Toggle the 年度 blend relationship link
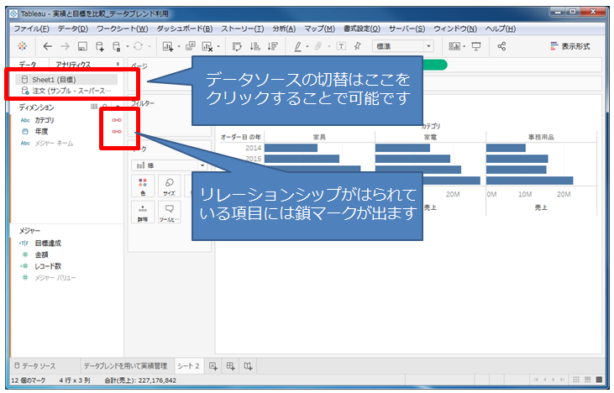Viewport: 614px width, 393px height. point(116,131)
